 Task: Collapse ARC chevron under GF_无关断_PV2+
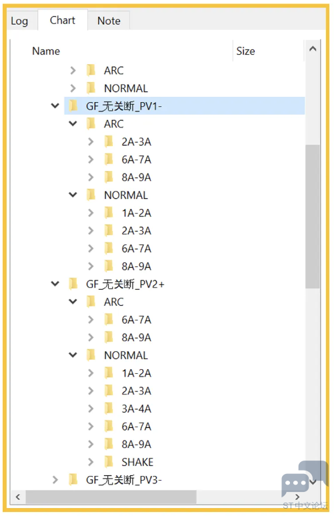click(73, 302)
